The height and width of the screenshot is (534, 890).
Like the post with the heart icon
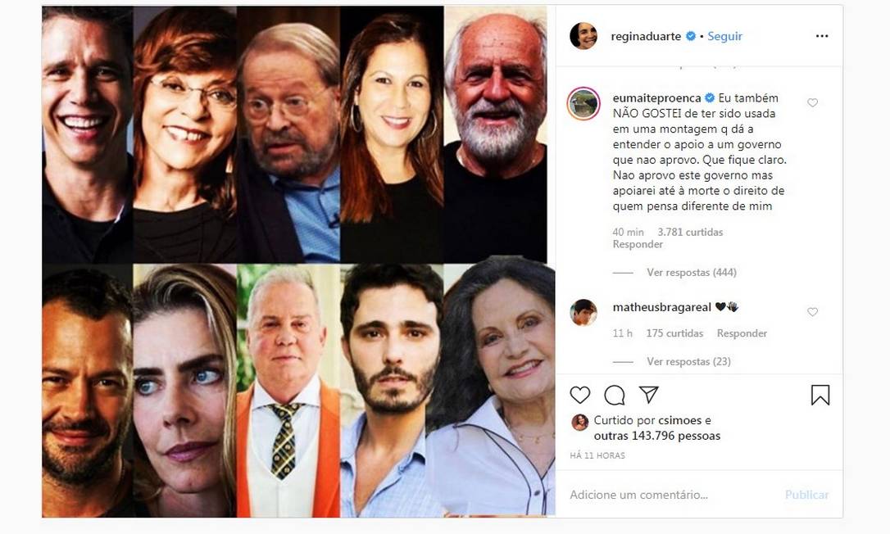click(x=580, y=396)
